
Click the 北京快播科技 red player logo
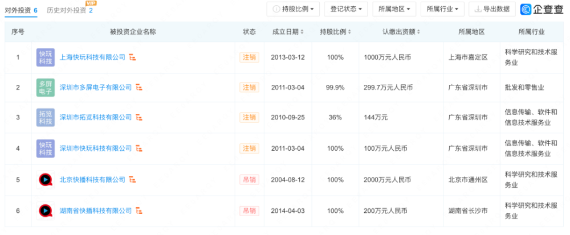coord(46,179)
